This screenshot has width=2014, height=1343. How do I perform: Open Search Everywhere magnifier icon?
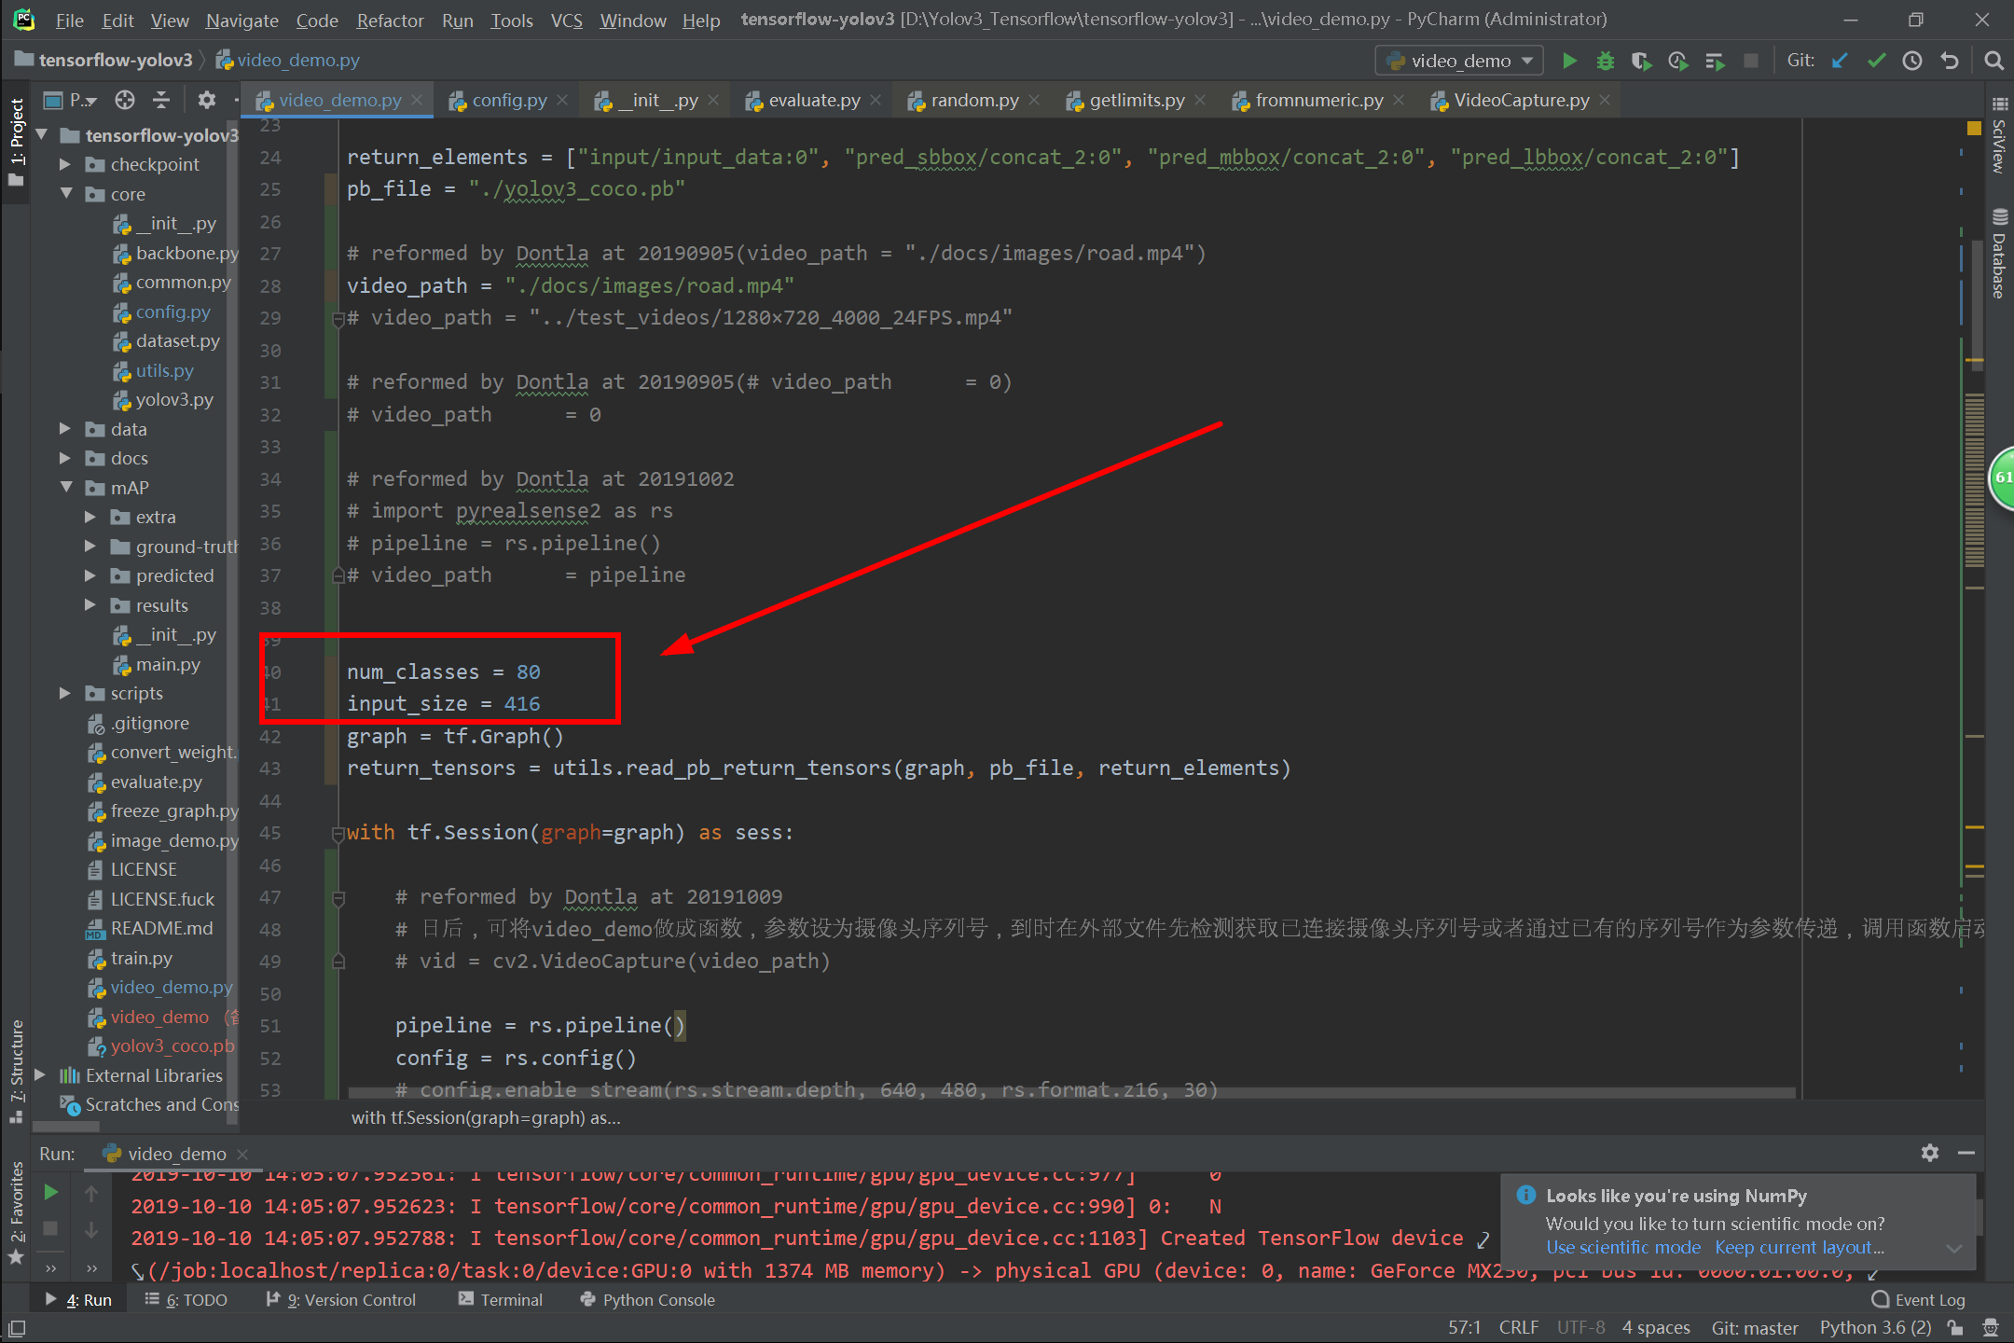(x=1993, y=61)
